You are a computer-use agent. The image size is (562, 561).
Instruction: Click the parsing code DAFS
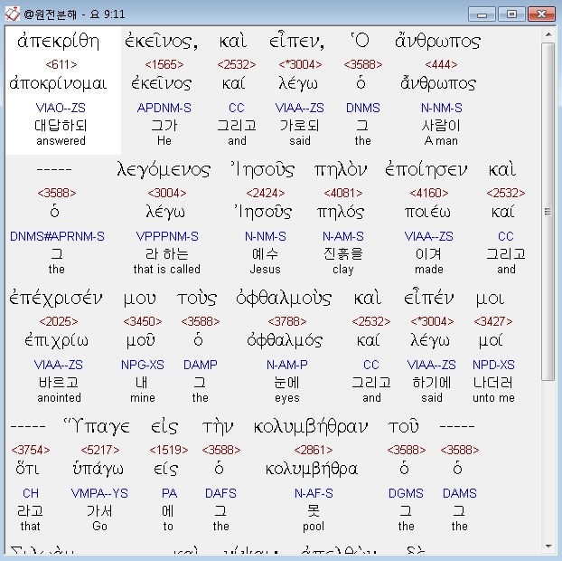tap(220, 493)
